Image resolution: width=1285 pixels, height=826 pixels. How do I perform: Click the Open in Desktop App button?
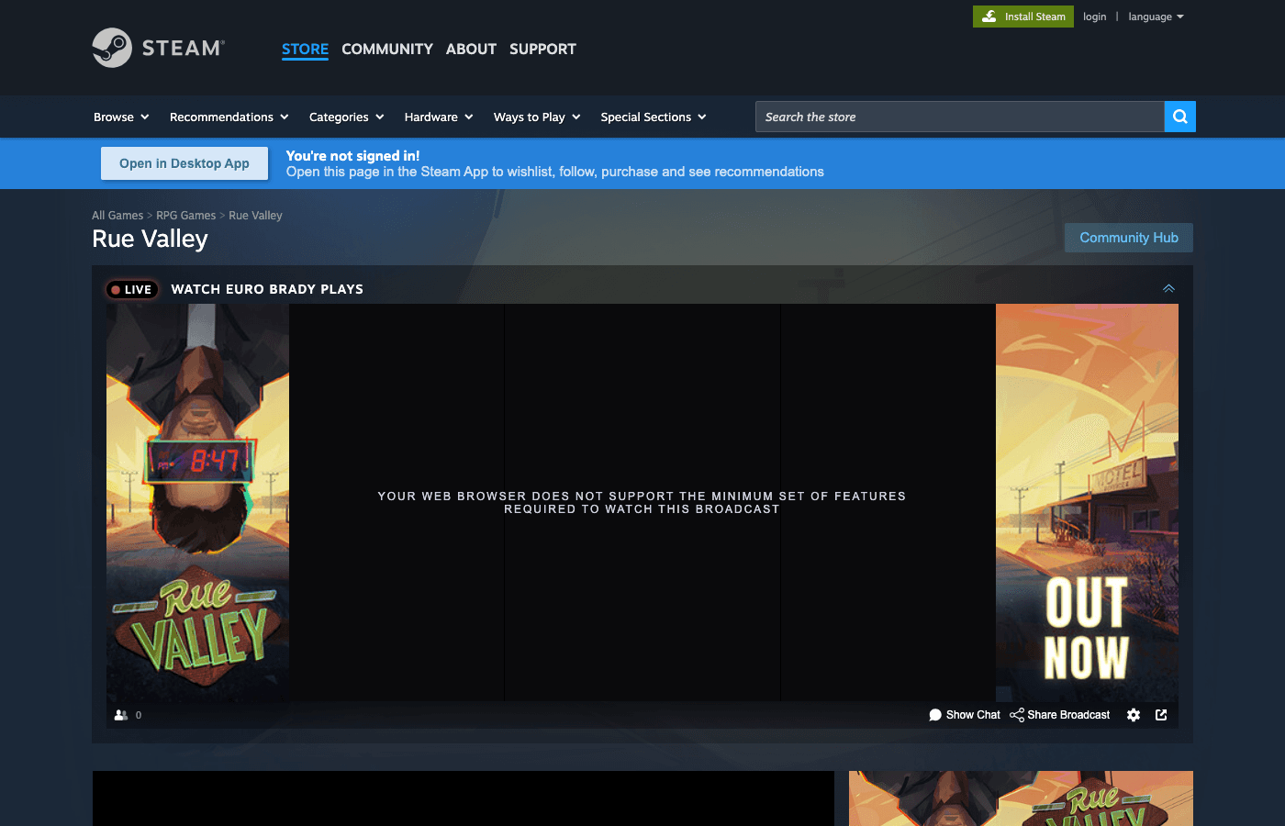pos(184,162)
